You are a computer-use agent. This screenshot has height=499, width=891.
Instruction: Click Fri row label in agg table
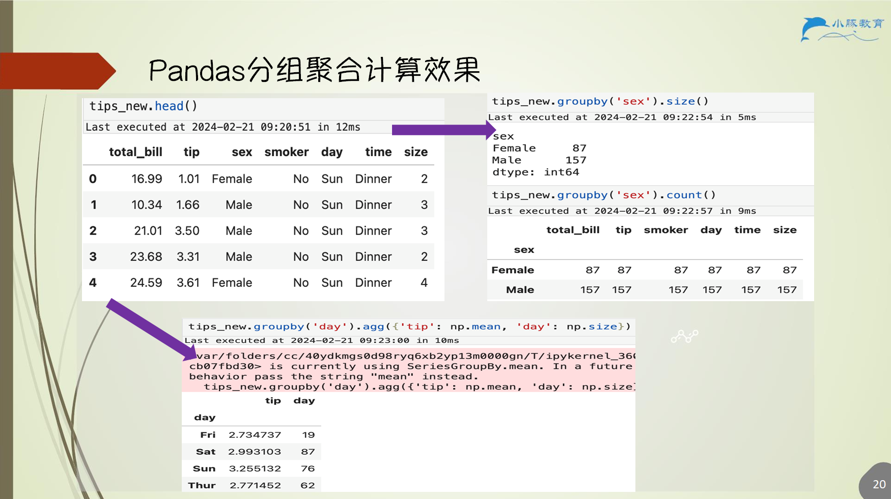pyautogui.click(x=208, y=435)
